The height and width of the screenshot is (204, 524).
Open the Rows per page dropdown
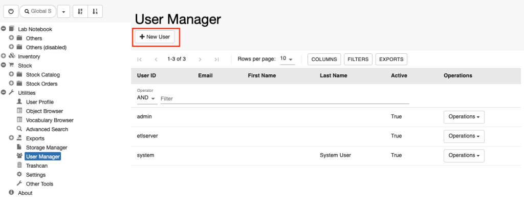click(x=287, y=59)
